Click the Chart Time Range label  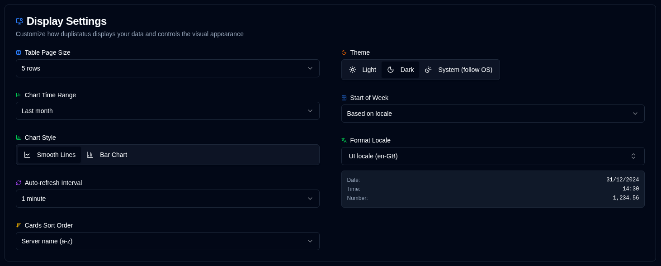point(50,95)
